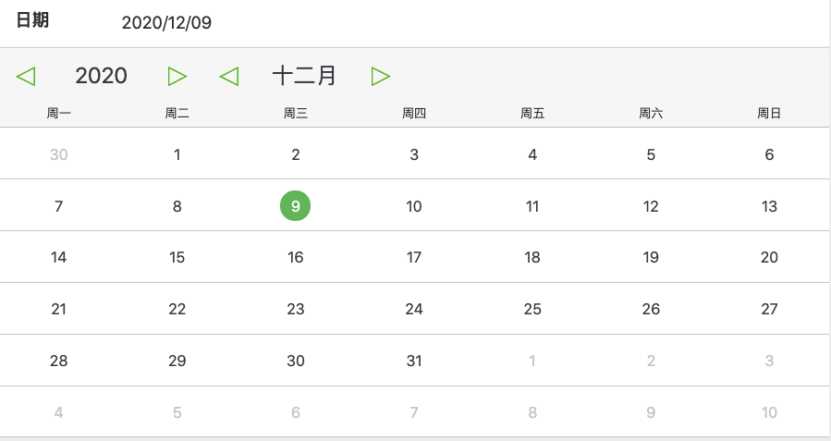The height and width of the screenshot is (441, 831).
Task: Choose December 31 on the calendar
Action: 414,361
